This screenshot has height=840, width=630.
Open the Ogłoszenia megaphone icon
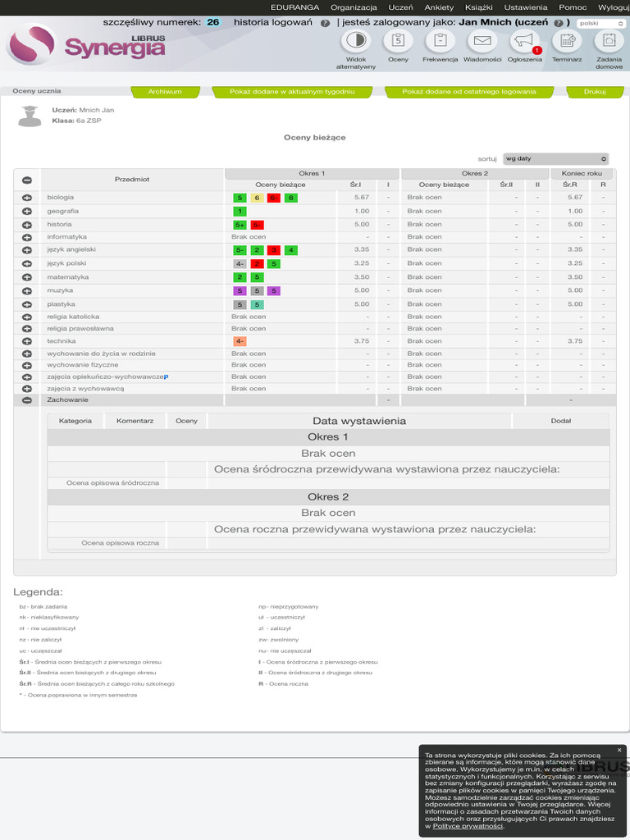[x=524, y=41]
